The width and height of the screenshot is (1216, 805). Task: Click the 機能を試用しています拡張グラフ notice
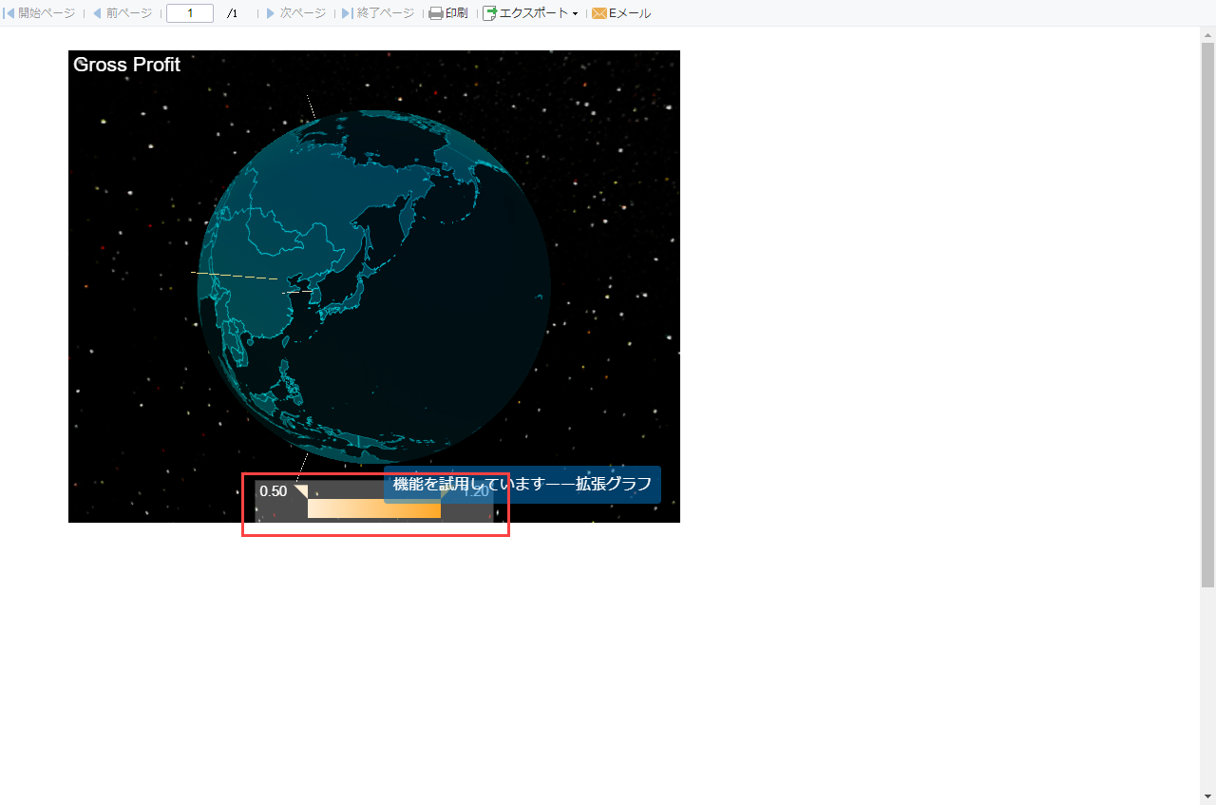pos(522,484)
